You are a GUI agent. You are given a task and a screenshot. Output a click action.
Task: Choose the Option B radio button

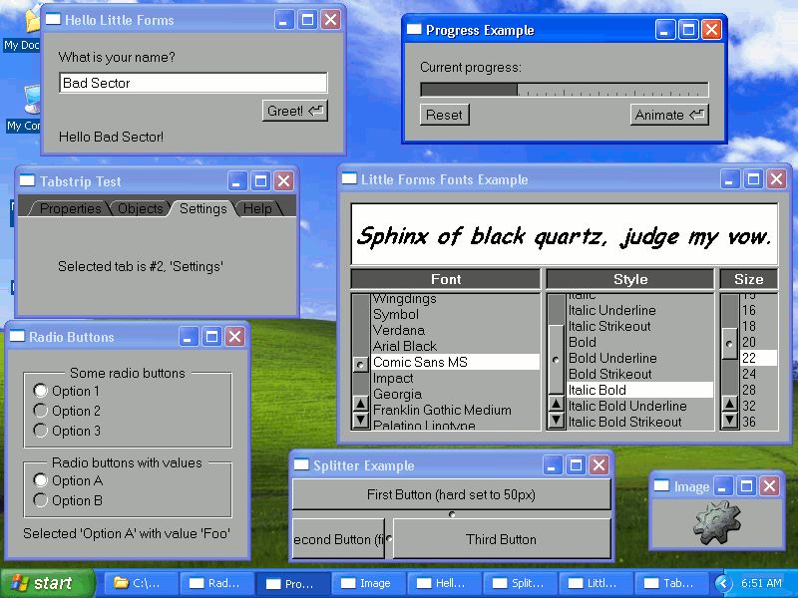coord(41,500)
